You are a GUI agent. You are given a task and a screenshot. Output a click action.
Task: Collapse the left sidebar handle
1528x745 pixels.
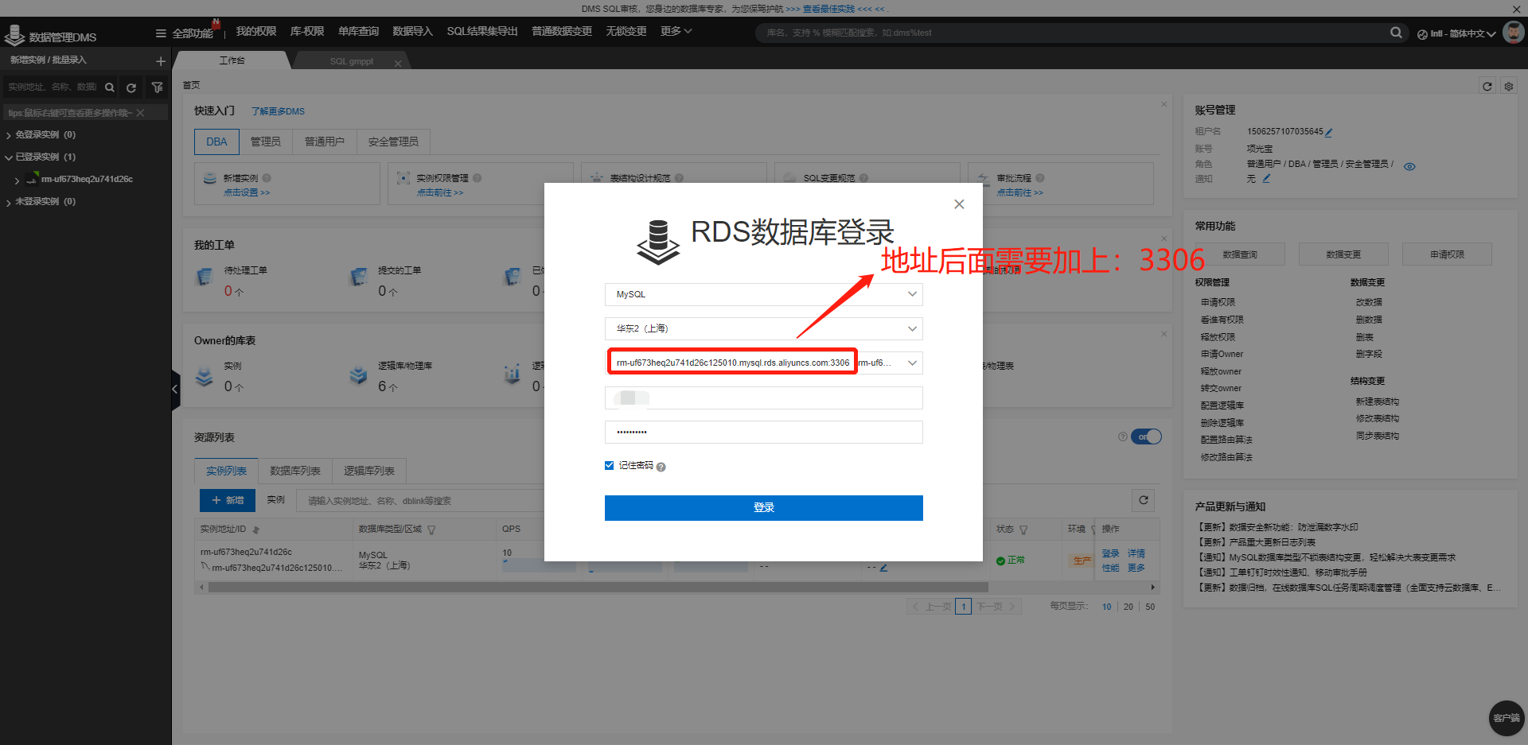[x=176, y=389]
